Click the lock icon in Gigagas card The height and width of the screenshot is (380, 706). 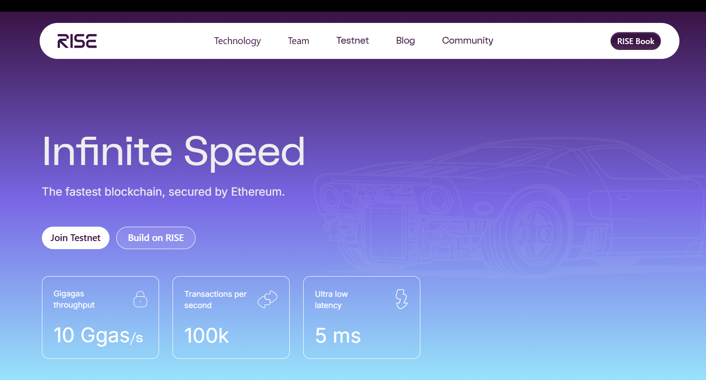pos(140,299)
